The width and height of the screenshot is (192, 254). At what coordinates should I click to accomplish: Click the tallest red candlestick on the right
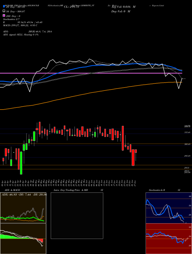[x=122, y=138]
